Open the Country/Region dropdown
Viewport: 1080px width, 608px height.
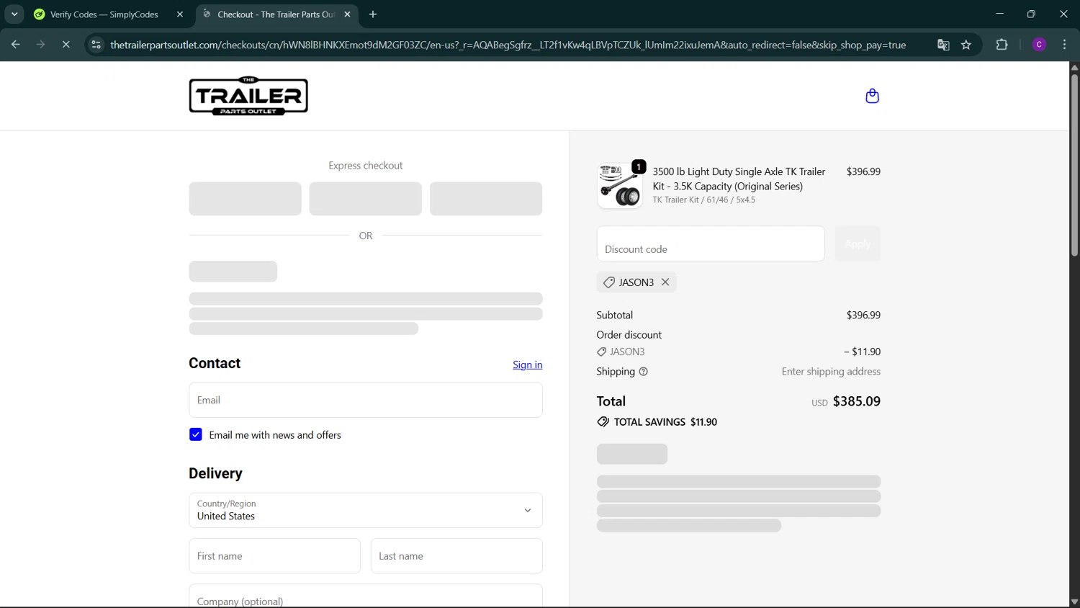click(366, 510)
